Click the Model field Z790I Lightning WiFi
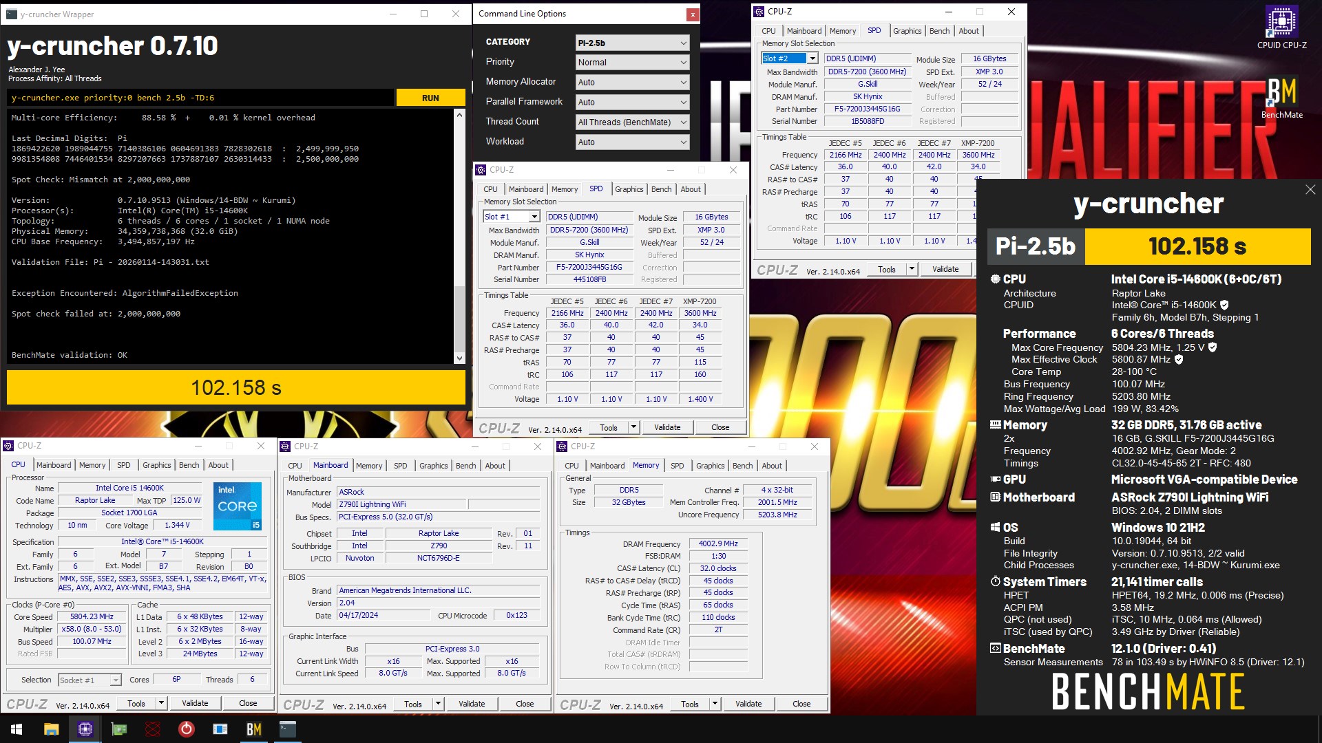This screenshot has height=743, width=1322. pyautogui.click(x=401, y=504)
